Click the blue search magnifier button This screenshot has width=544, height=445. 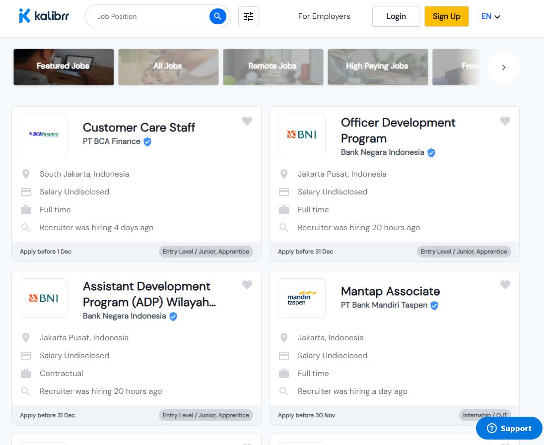click(x=217, y=16)
